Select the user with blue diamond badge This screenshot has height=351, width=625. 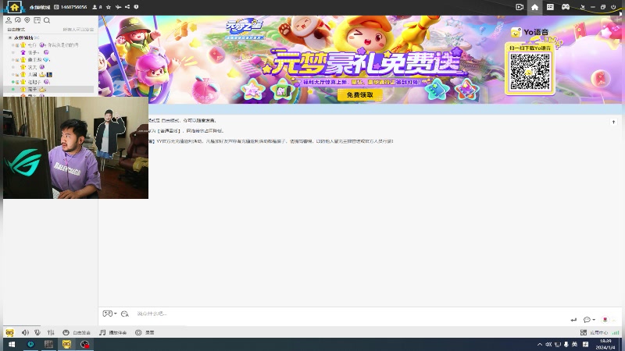[x=48, y=60]
